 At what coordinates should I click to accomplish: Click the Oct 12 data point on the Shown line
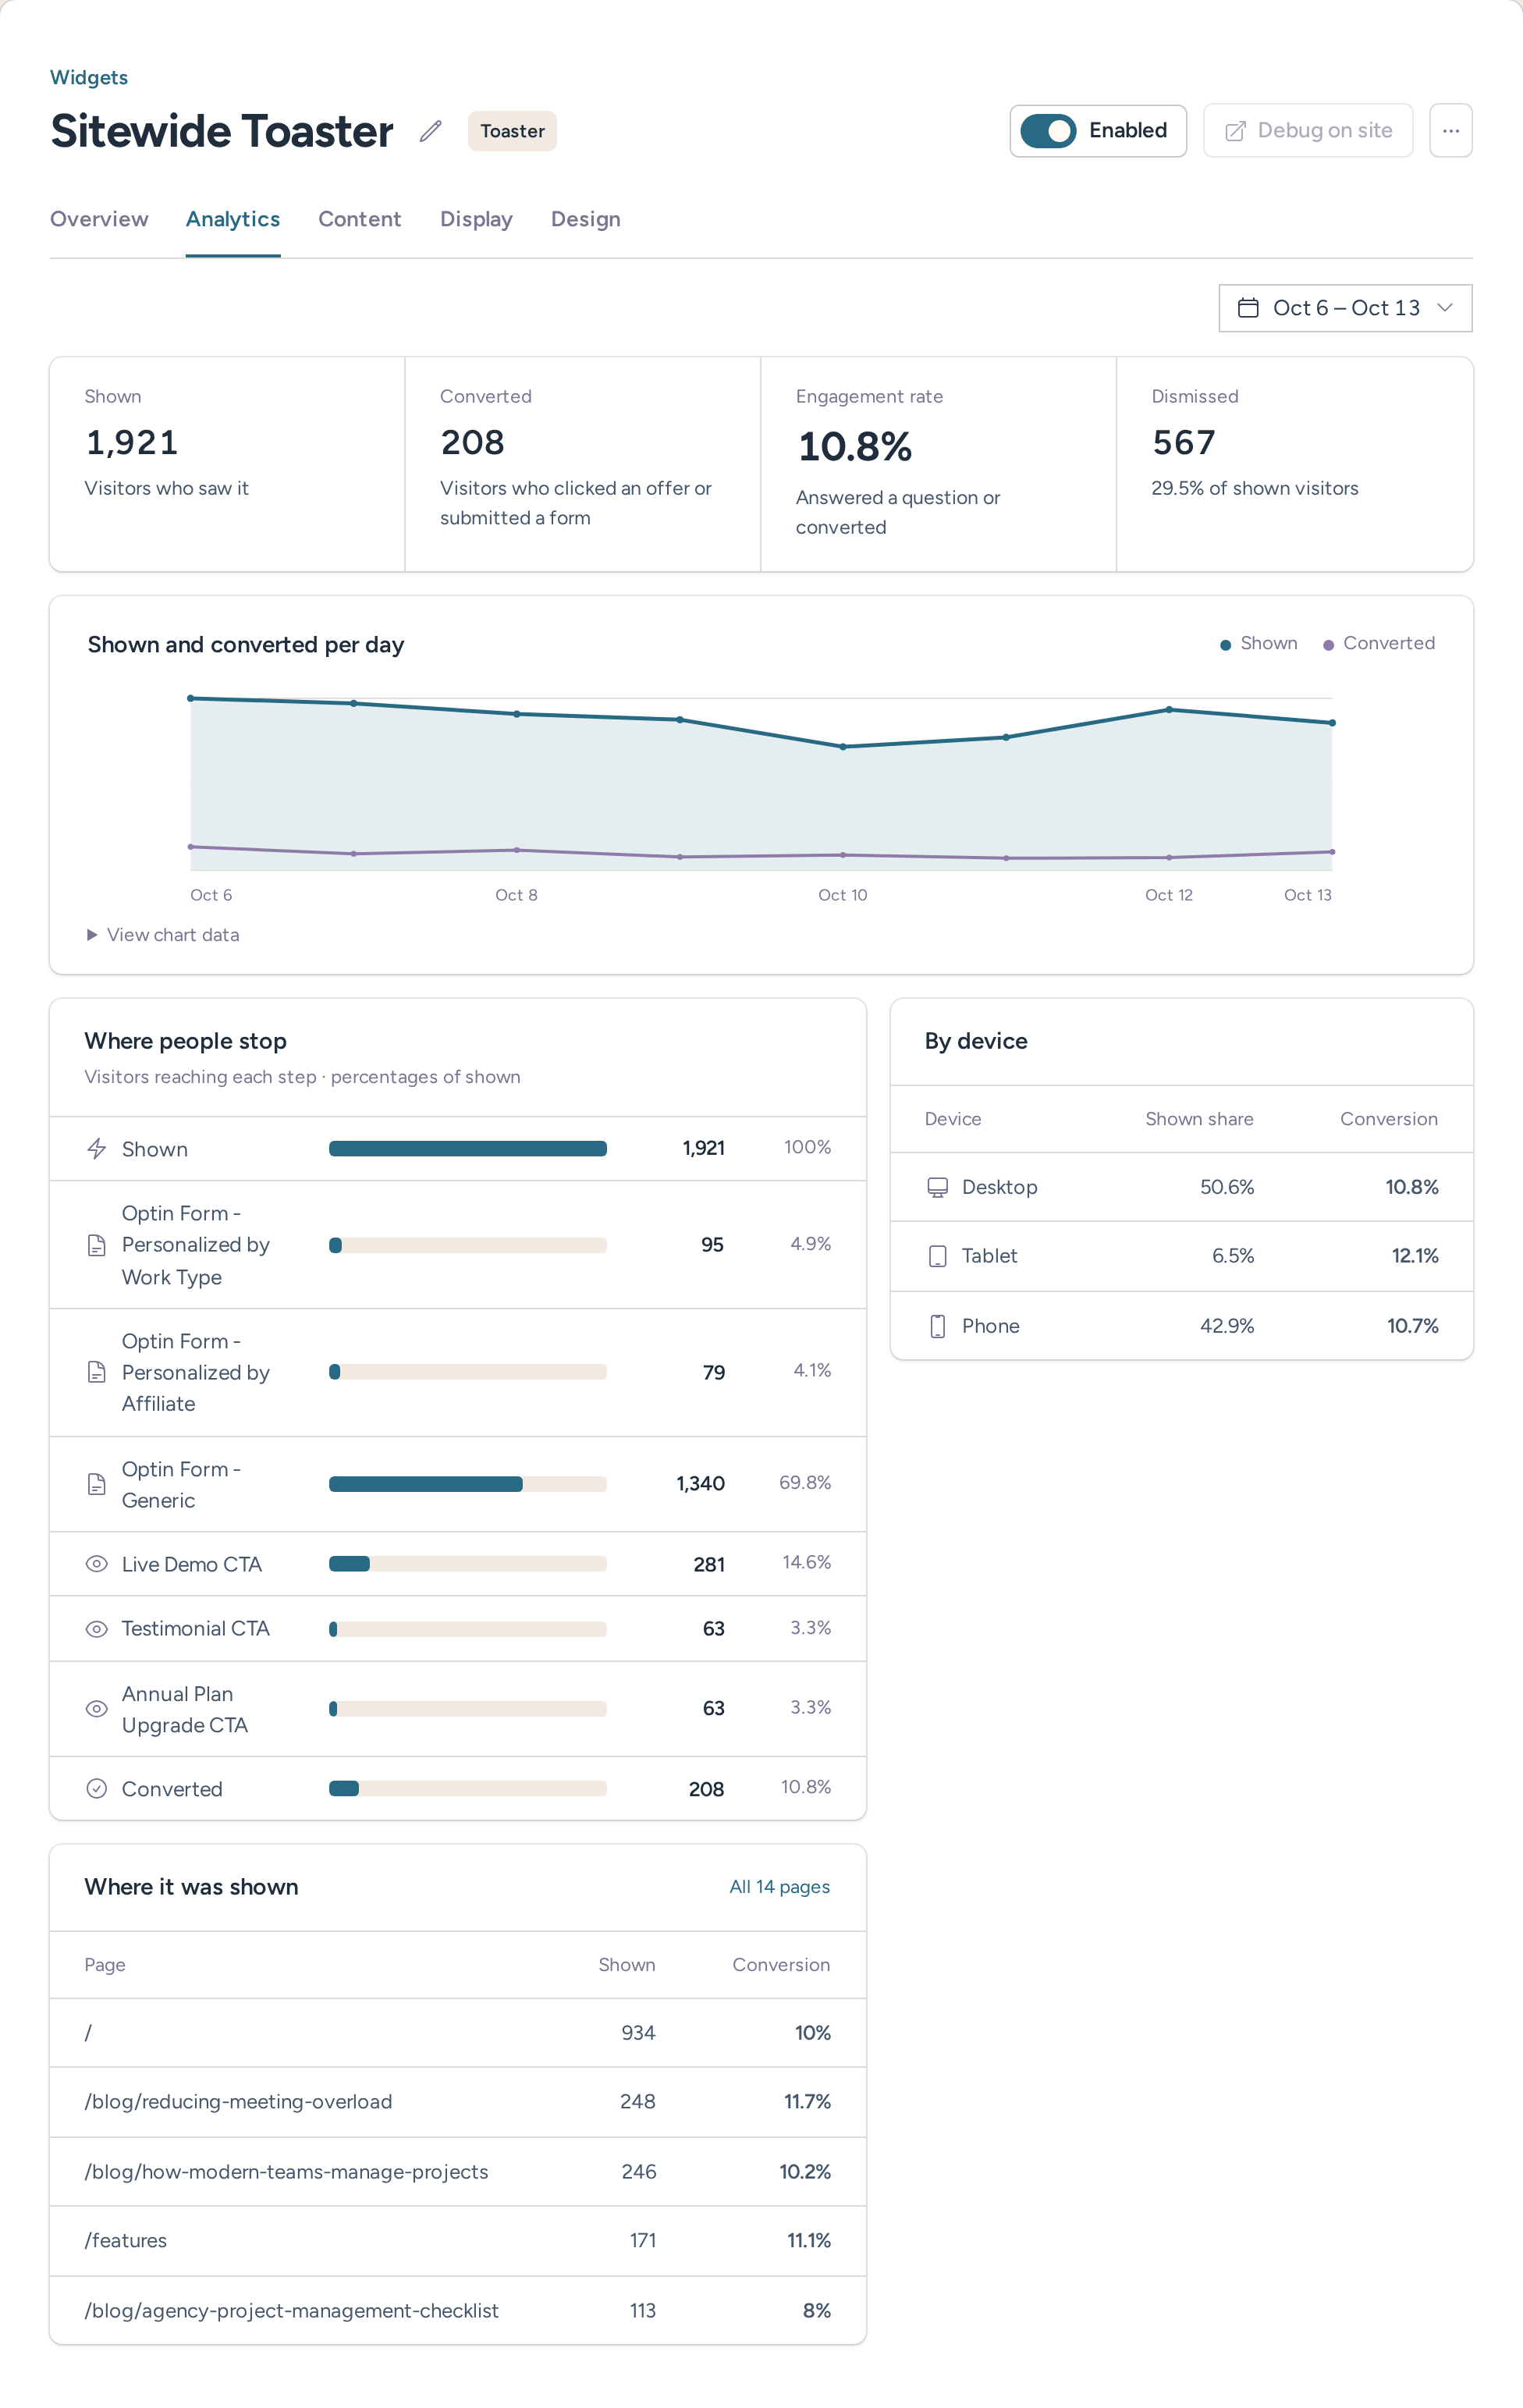click(1169, 710)
